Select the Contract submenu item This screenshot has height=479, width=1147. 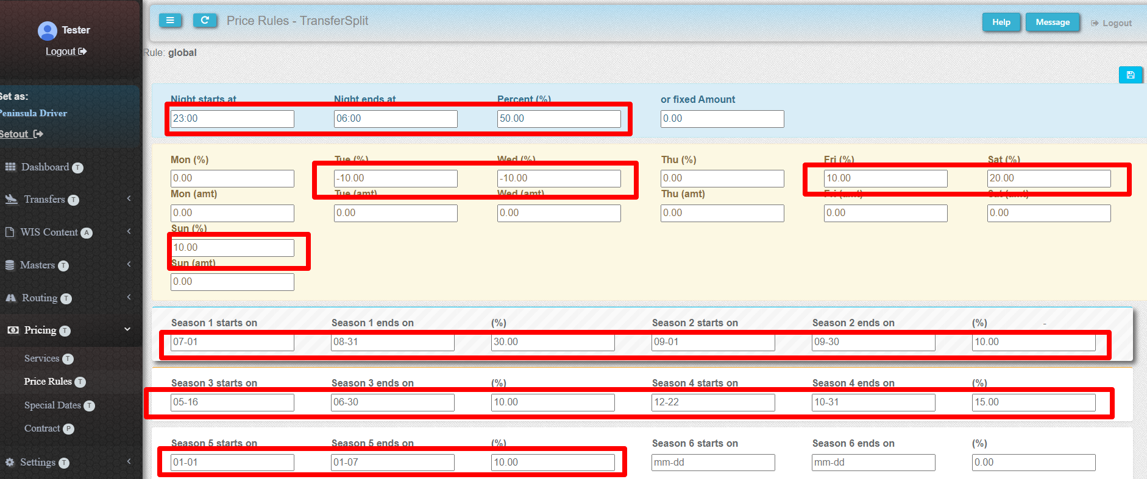tap(42, 428)
